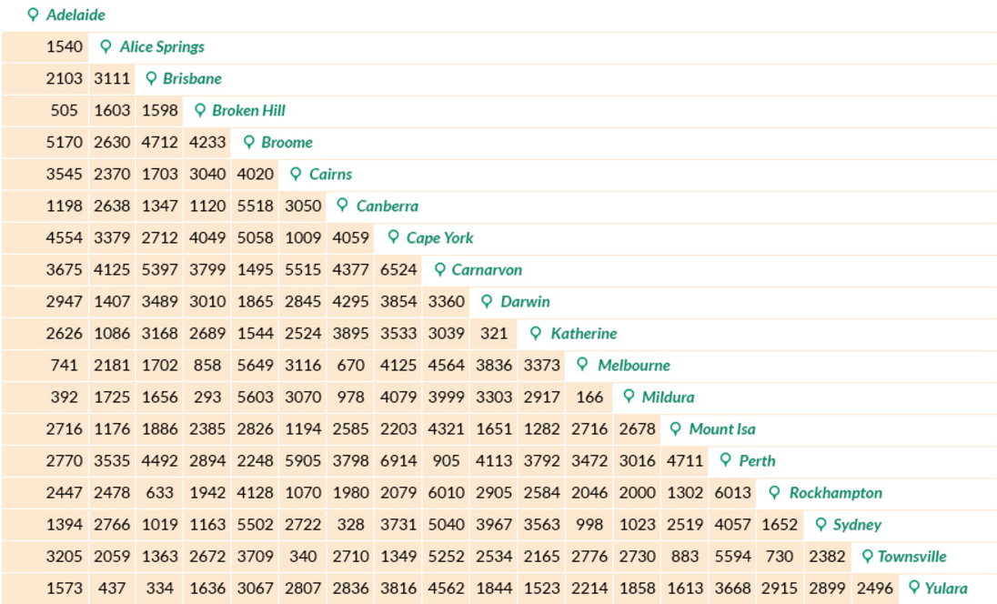Click the map pin icon beside Adelaide
Image resolution: width=997 pixels, height=604 pixels.
click(34, 15)
